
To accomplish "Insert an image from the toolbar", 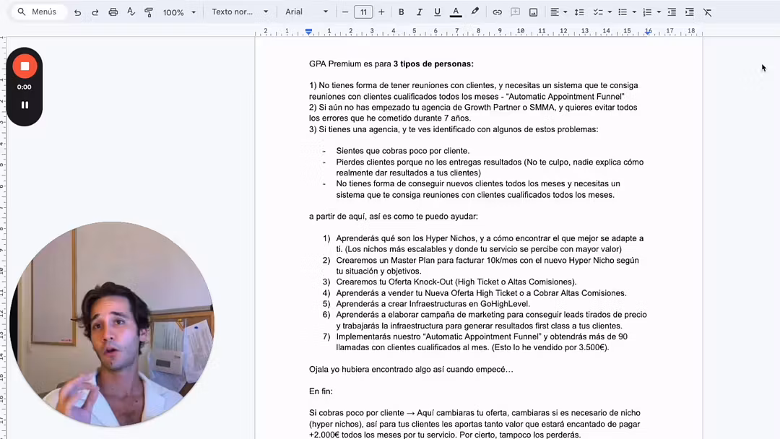I will click(533, 12).
